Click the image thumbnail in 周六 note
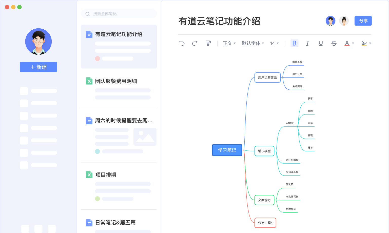 click(145, 137)
